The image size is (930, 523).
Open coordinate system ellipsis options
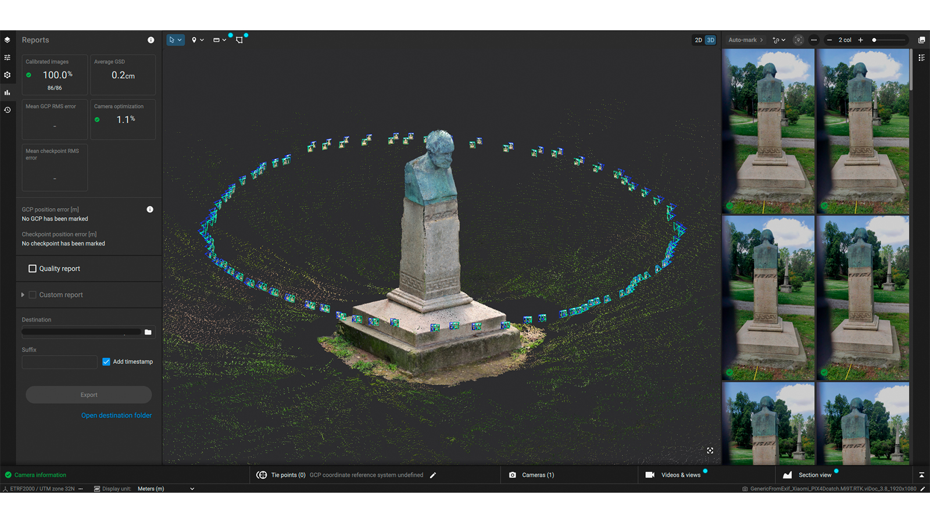(x=81, y=489)
